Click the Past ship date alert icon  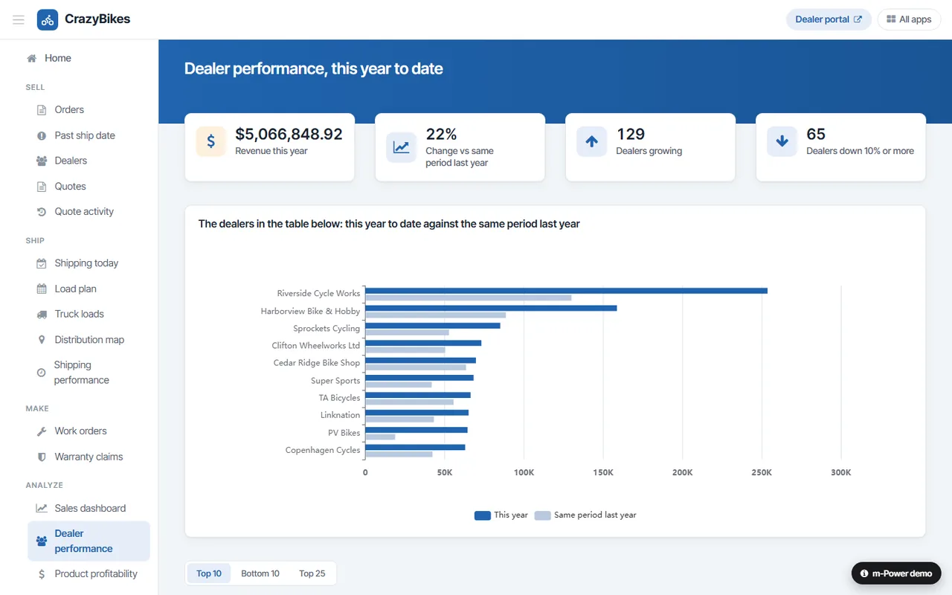(x=42, y=135)
